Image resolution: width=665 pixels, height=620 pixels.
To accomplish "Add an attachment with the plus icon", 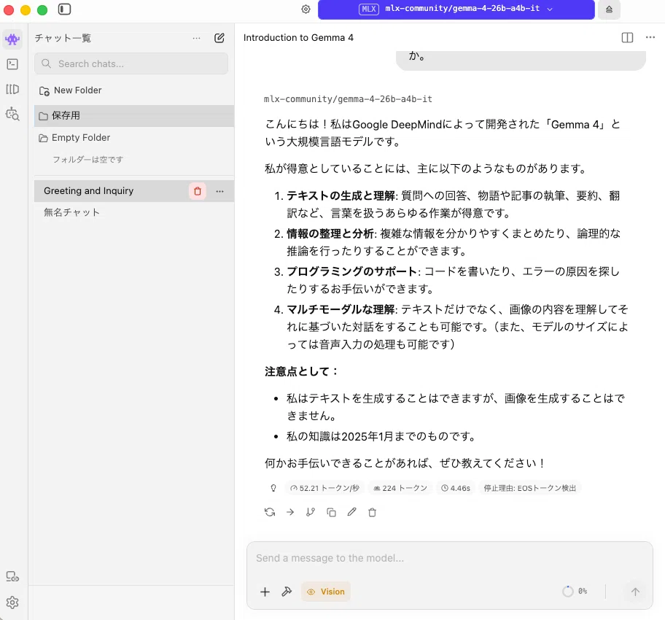I will coord(265,592).
